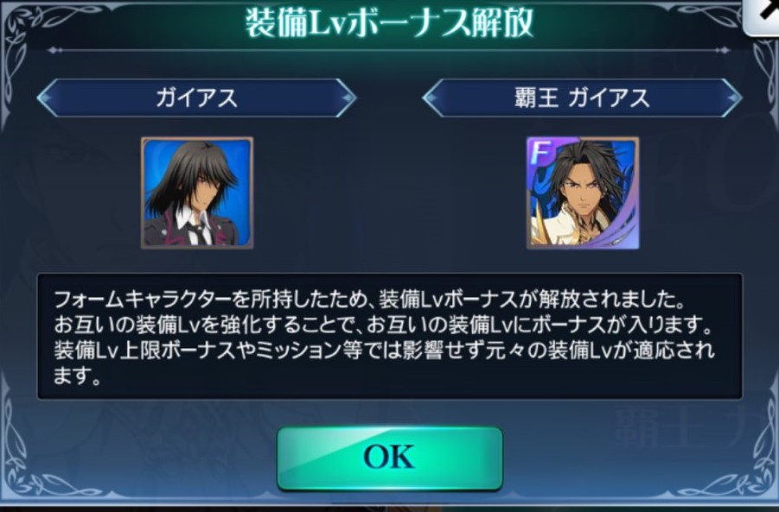Tap the ガイアス character portrait
Viewport: 779px width, 512px height.
tap(197, 193)
